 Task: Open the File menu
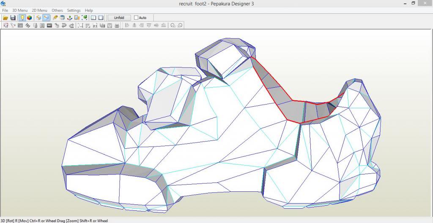(5, 10)
